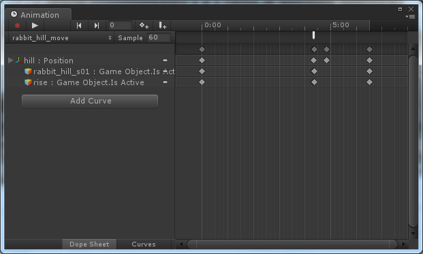The height and width of the screenshot is (254, 423).
Task: Click the rabbit_hill_s01 cube icon
Action: click(28, 72)
